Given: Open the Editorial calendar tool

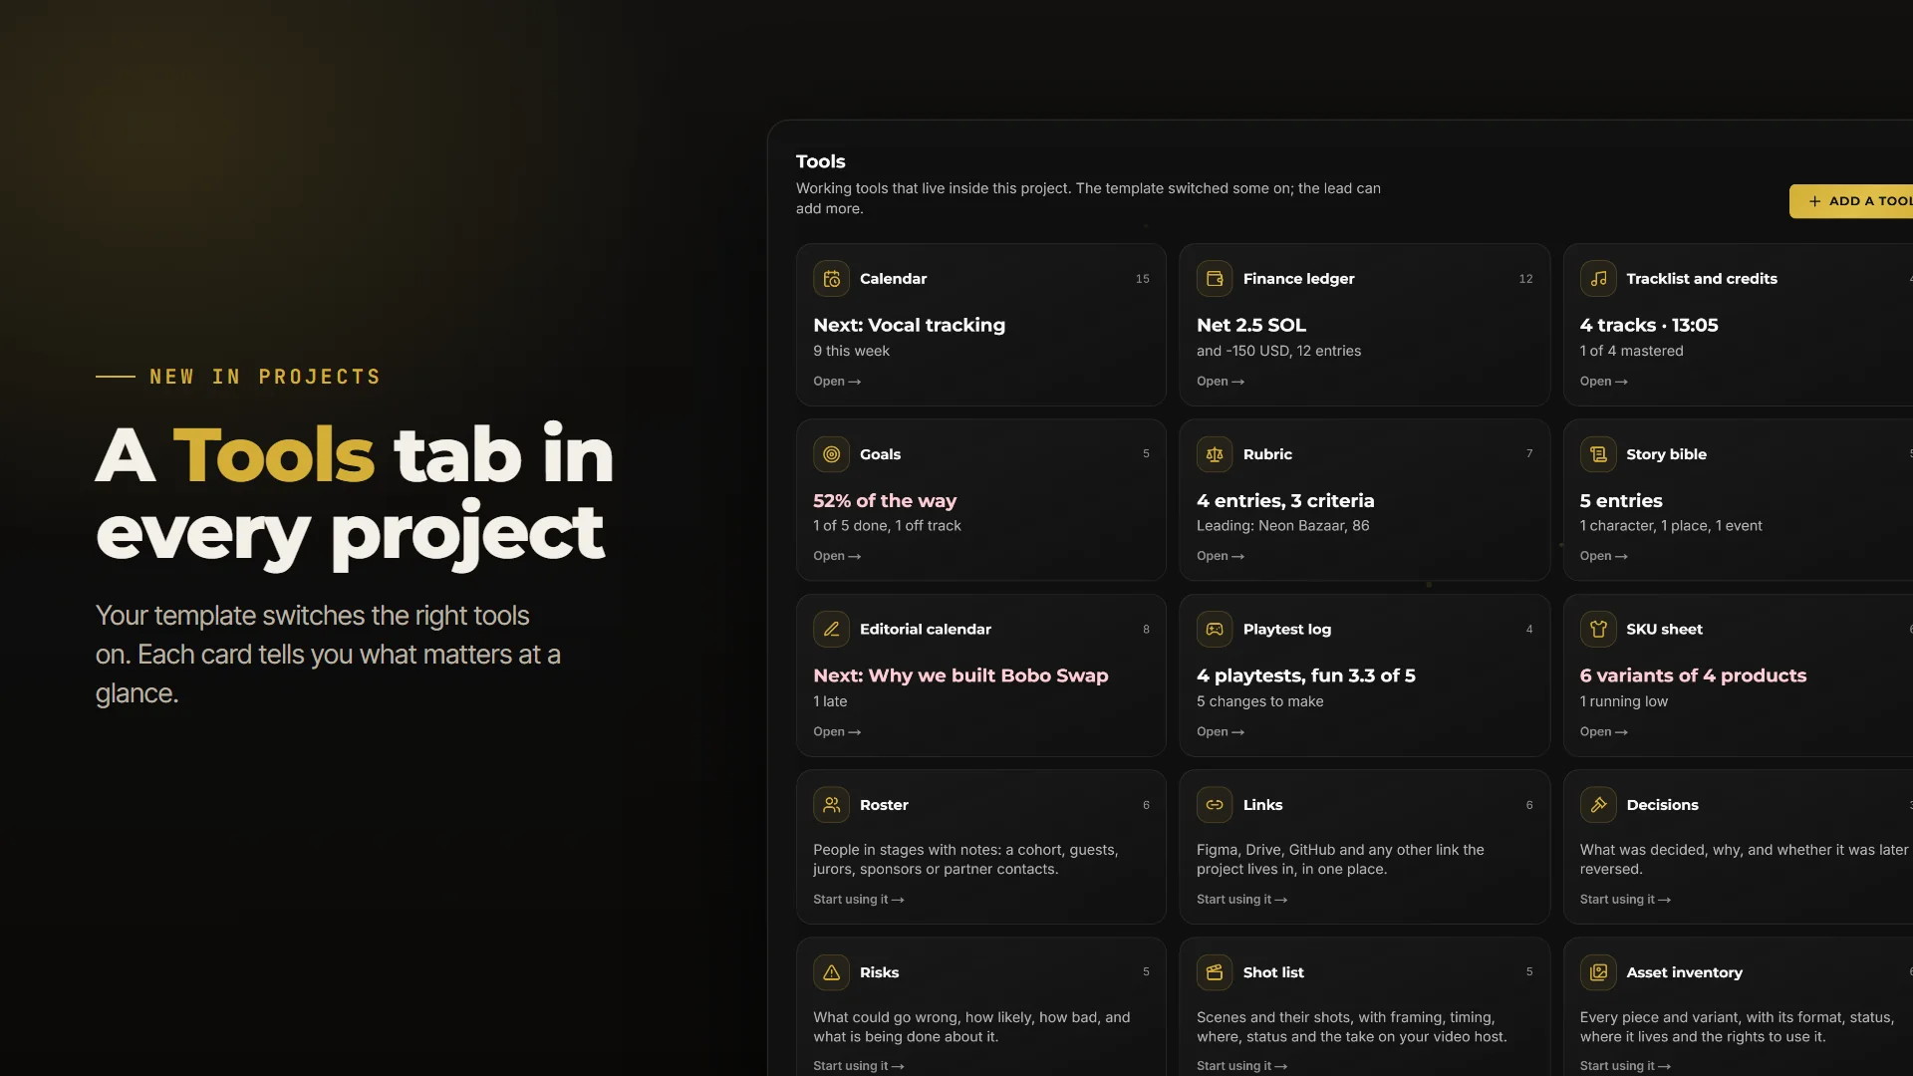Looking at the screenshot, I should point(837,732).
